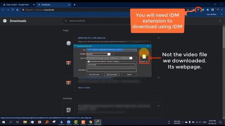Open the Chrome Extensions puzzle-piece menu

[207, 10]
